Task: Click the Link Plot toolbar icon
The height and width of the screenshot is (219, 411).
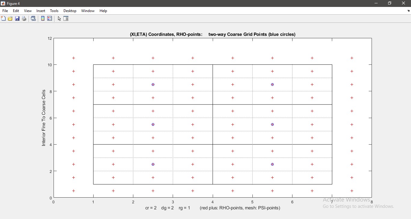Action: pos(33,19)
